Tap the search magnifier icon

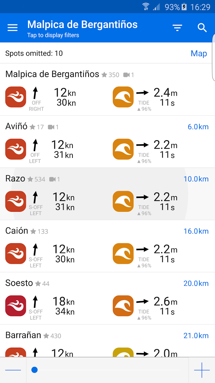(202, 28)
